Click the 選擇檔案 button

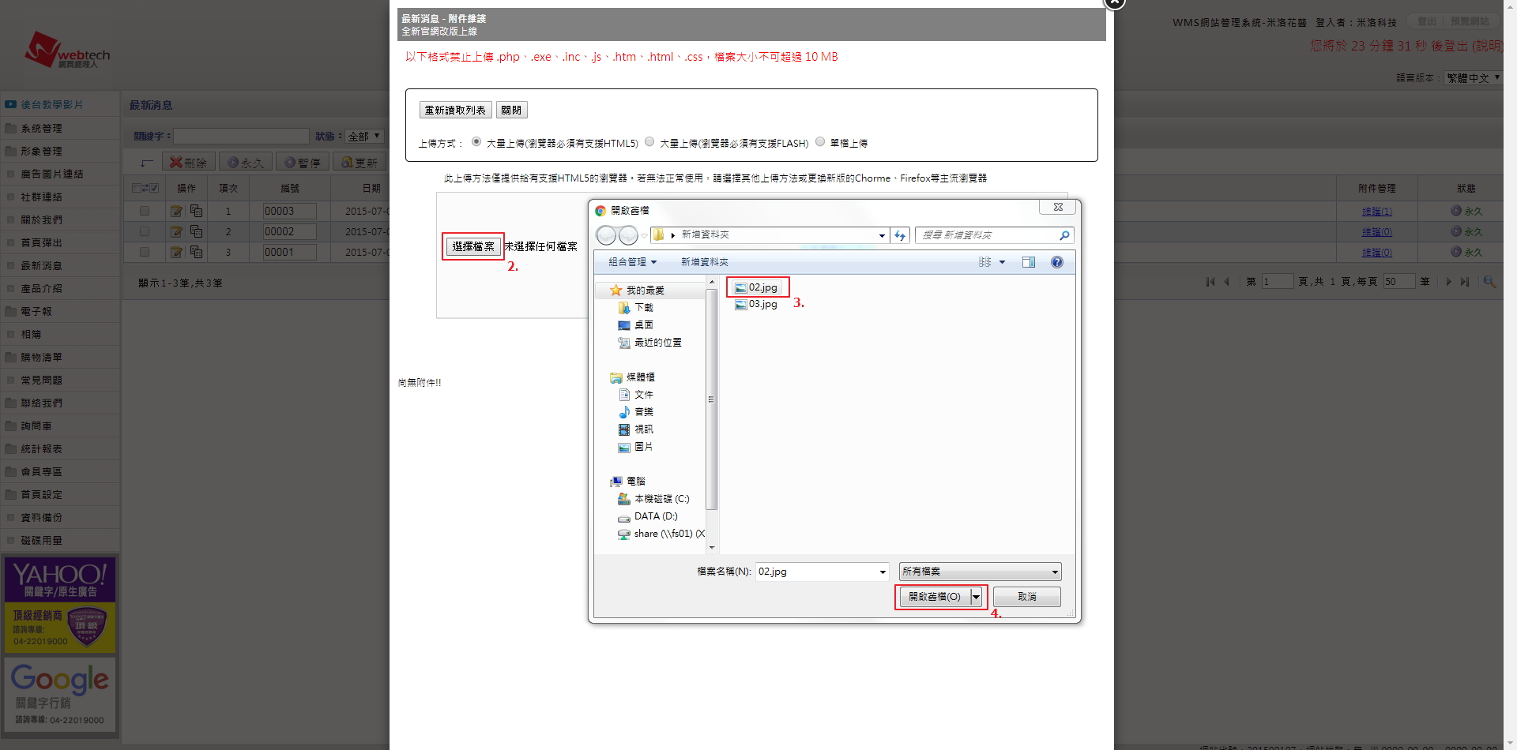point(472,246)
